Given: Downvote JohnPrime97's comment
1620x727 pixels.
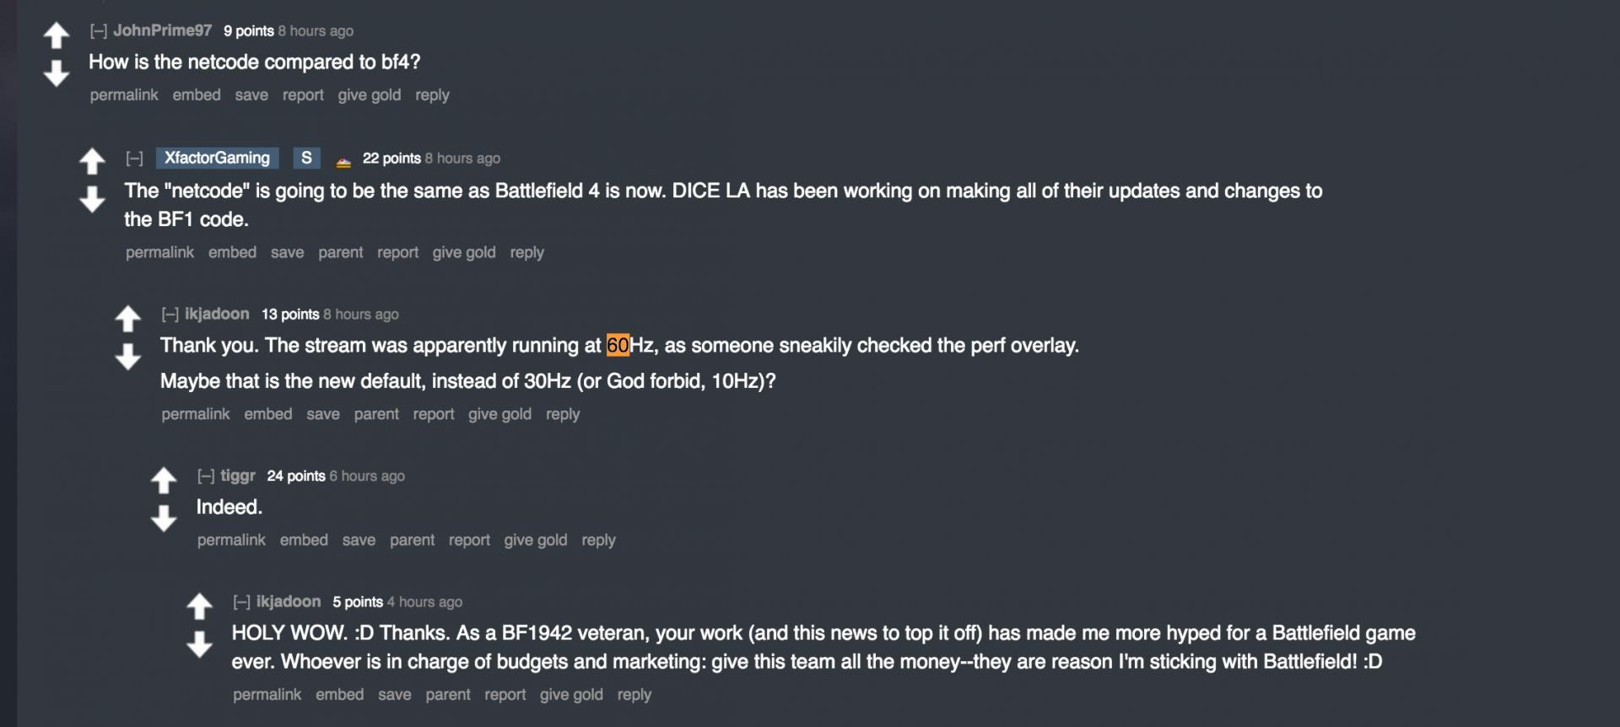Looking at the screenshot, I should click(x=57, y=73).
